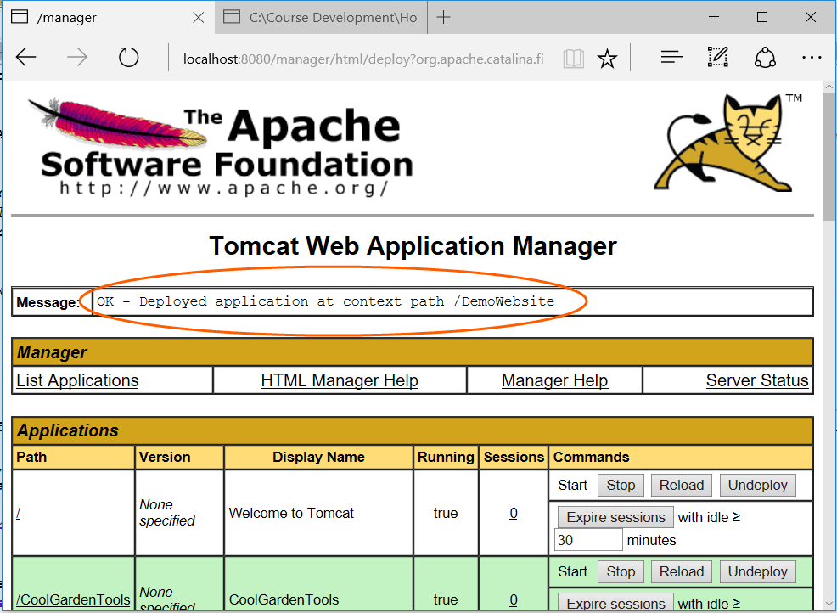Expire sessions for Welcome to Tomcat

coord(615,517)
